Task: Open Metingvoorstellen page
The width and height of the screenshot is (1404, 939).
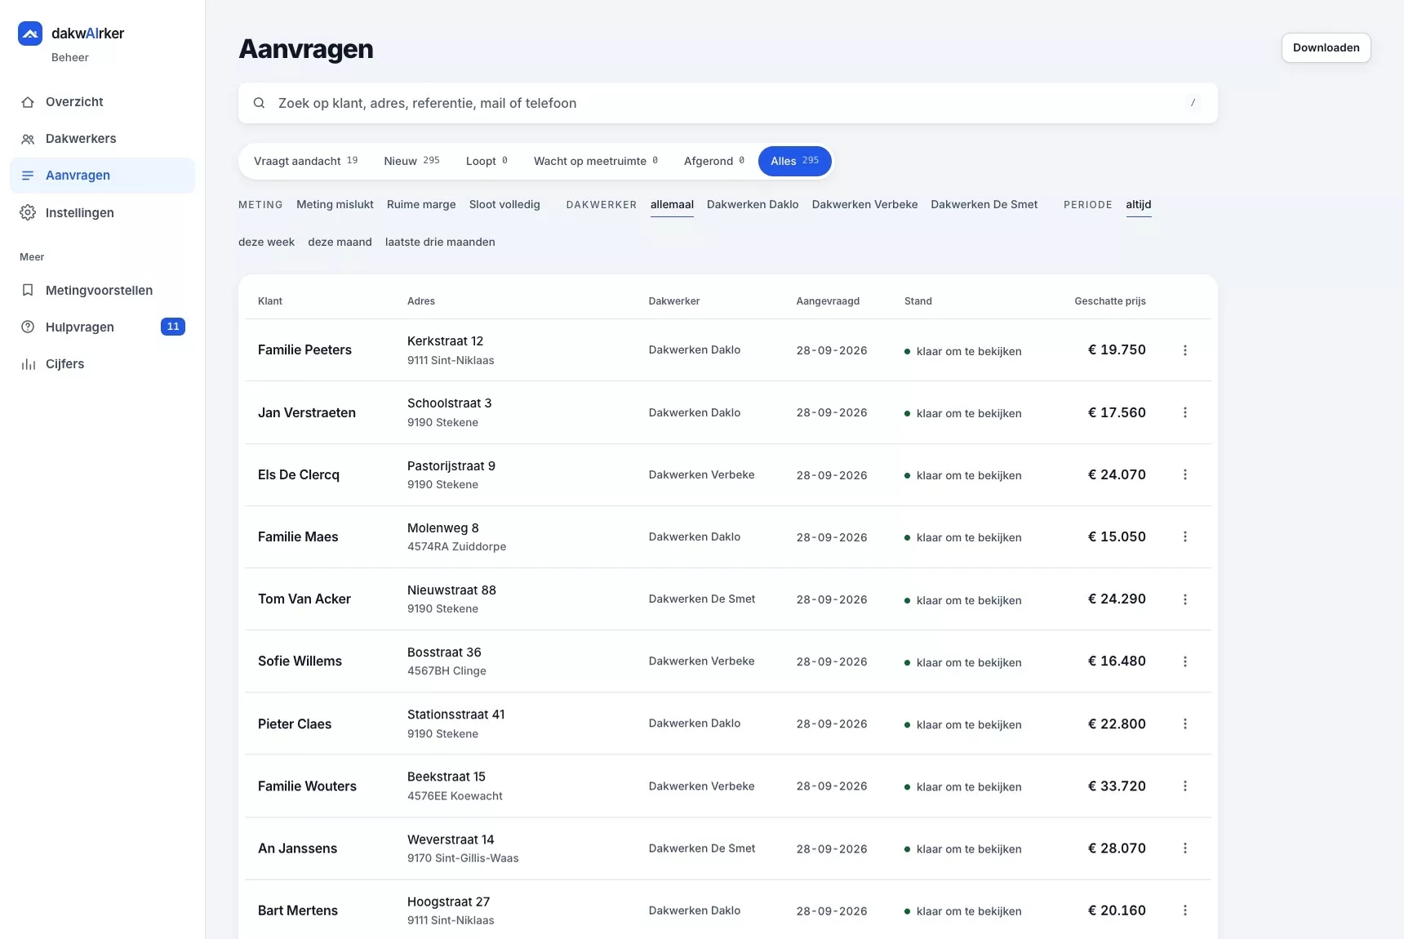Action: 103,290
